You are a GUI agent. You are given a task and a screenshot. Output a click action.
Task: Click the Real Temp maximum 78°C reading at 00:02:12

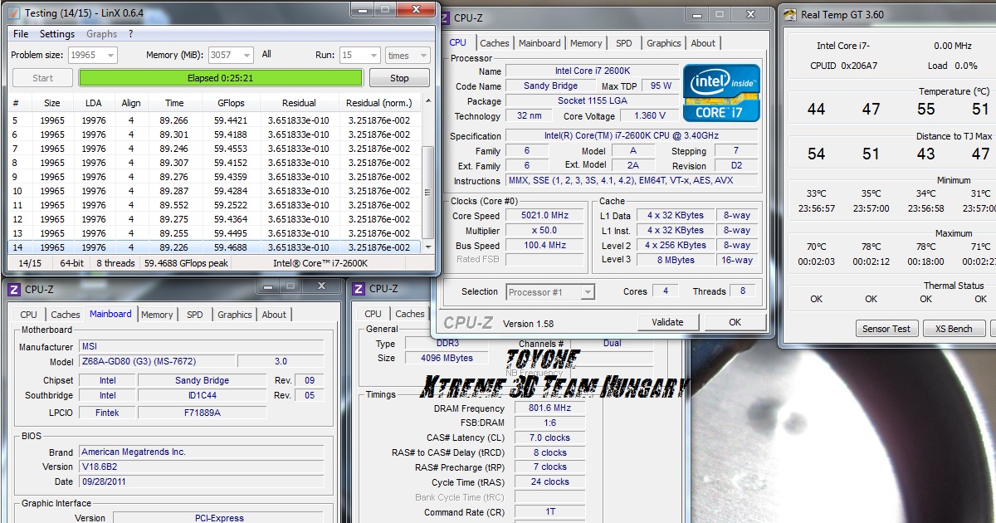[x=871, y=247]
